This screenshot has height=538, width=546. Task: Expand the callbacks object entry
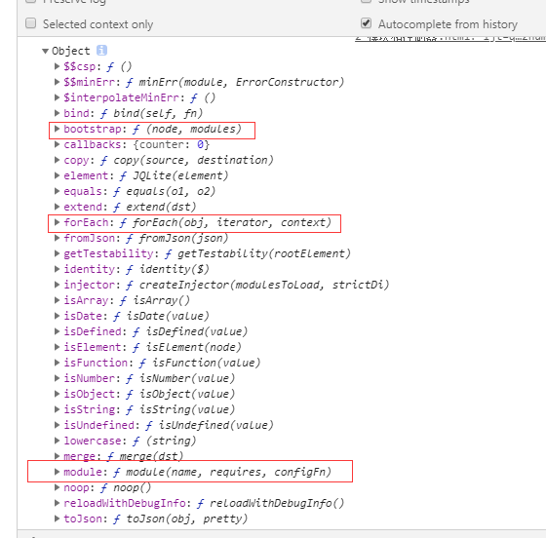tap(58, 144)
